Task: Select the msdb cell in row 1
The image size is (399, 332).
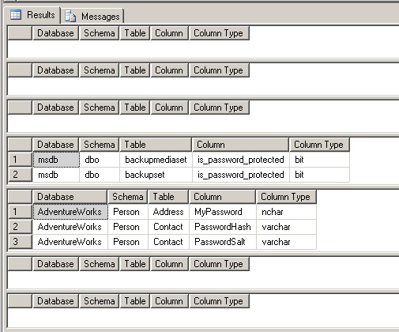Action: tap(56, 160)
